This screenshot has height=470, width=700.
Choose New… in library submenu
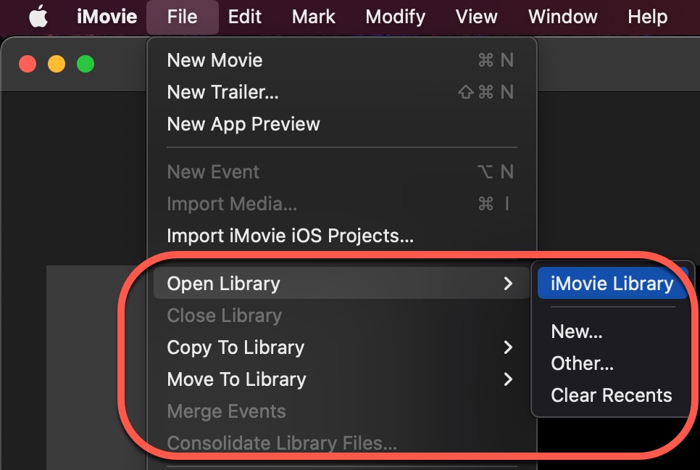(577, 331)
